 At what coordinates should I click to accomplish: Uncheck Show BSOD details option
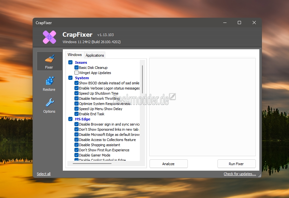[x=76, y=83]
